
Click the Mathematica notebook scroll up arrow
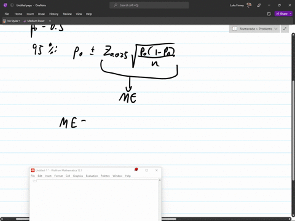coord(160,180)
